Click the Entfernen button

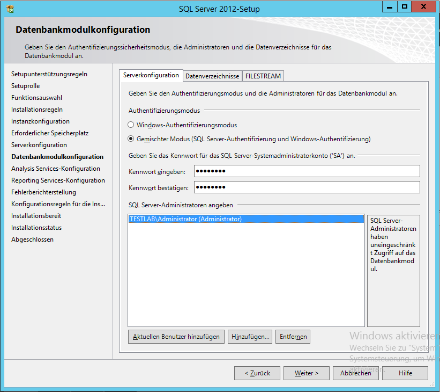tap(293, 337)
